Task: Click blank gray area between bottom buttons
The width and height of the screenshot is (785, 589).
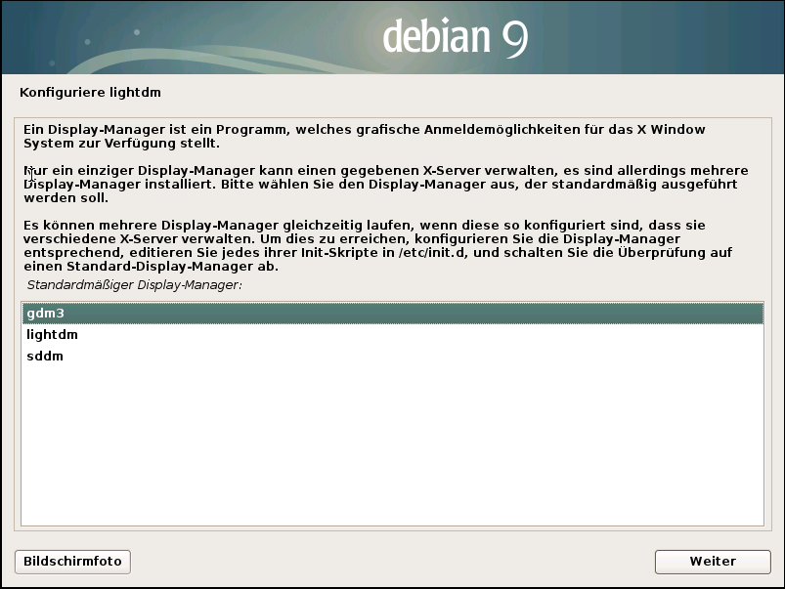Action: coord(391,562)
